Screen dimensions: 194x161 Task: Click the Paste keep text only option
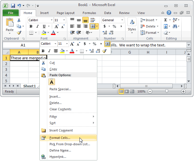point(52,82)
